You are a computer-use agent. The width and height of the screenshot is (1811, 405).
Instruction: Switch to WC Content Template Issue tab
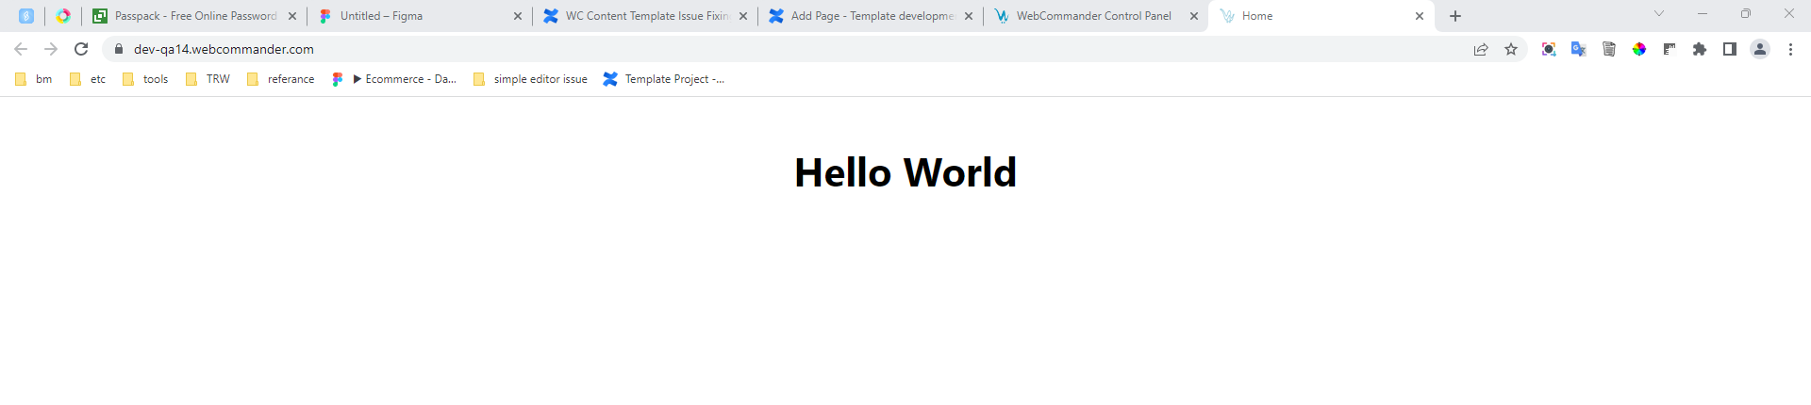click(x=646, y=16)
